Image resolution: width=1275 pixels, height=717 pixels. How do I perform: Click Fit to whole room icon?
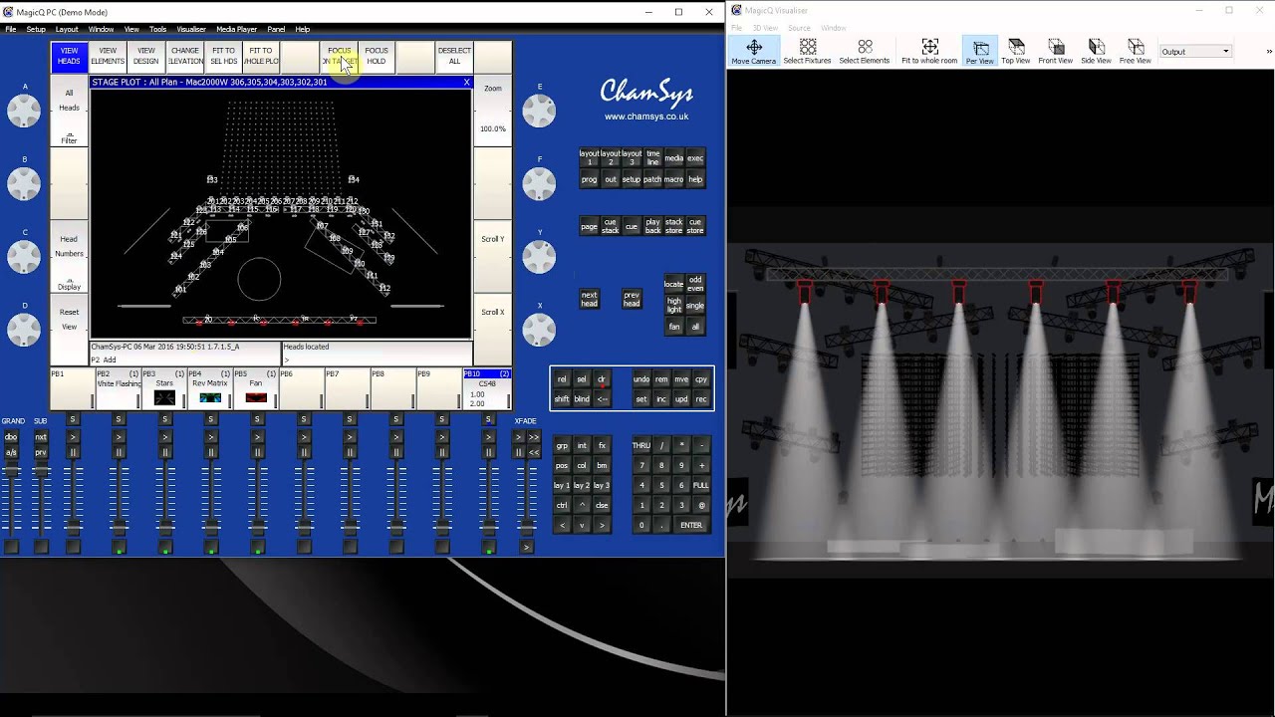tap(929, 52)
